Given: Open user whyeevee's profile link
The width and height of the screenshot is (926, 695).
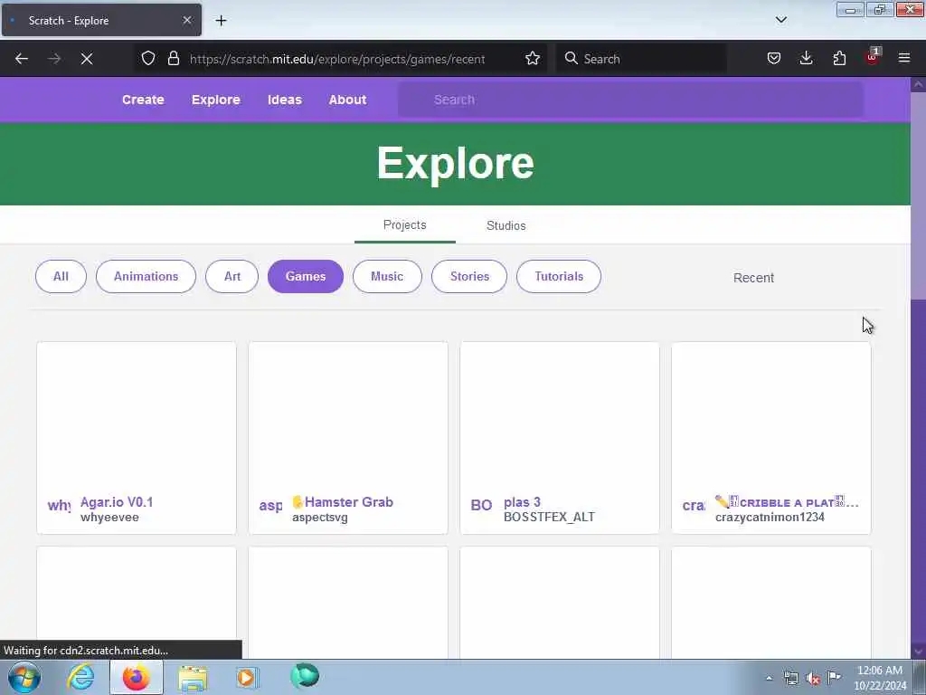Looking at the screenshot, I should pyautogui.click(x=109, y=518).
